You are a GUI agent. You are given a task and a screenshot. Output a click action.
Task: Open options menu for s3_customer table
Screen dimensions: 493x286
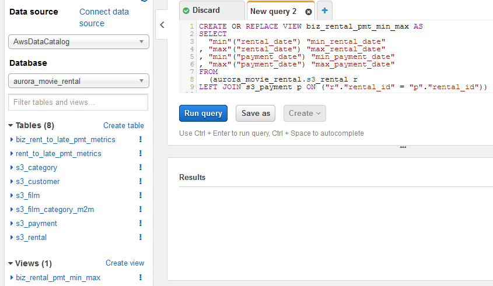141,182
